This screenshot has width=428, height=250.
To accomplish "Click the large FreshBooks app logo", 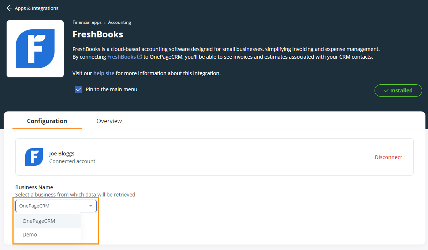I will 35,49.
